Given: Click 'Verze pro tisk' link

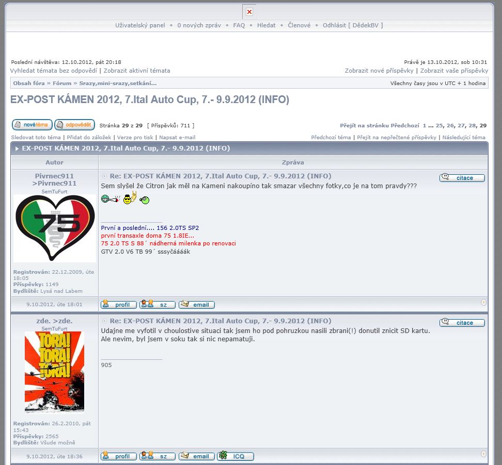Looking at the screenshot, I should [135, 138].
